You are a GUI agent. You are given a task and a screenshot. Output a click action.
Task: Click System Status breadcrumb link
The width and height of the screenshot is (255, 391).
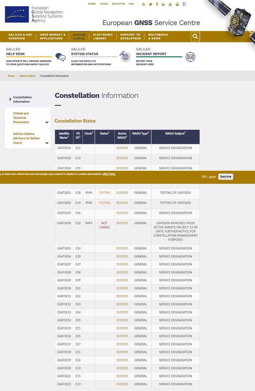(x=27, y=76)
